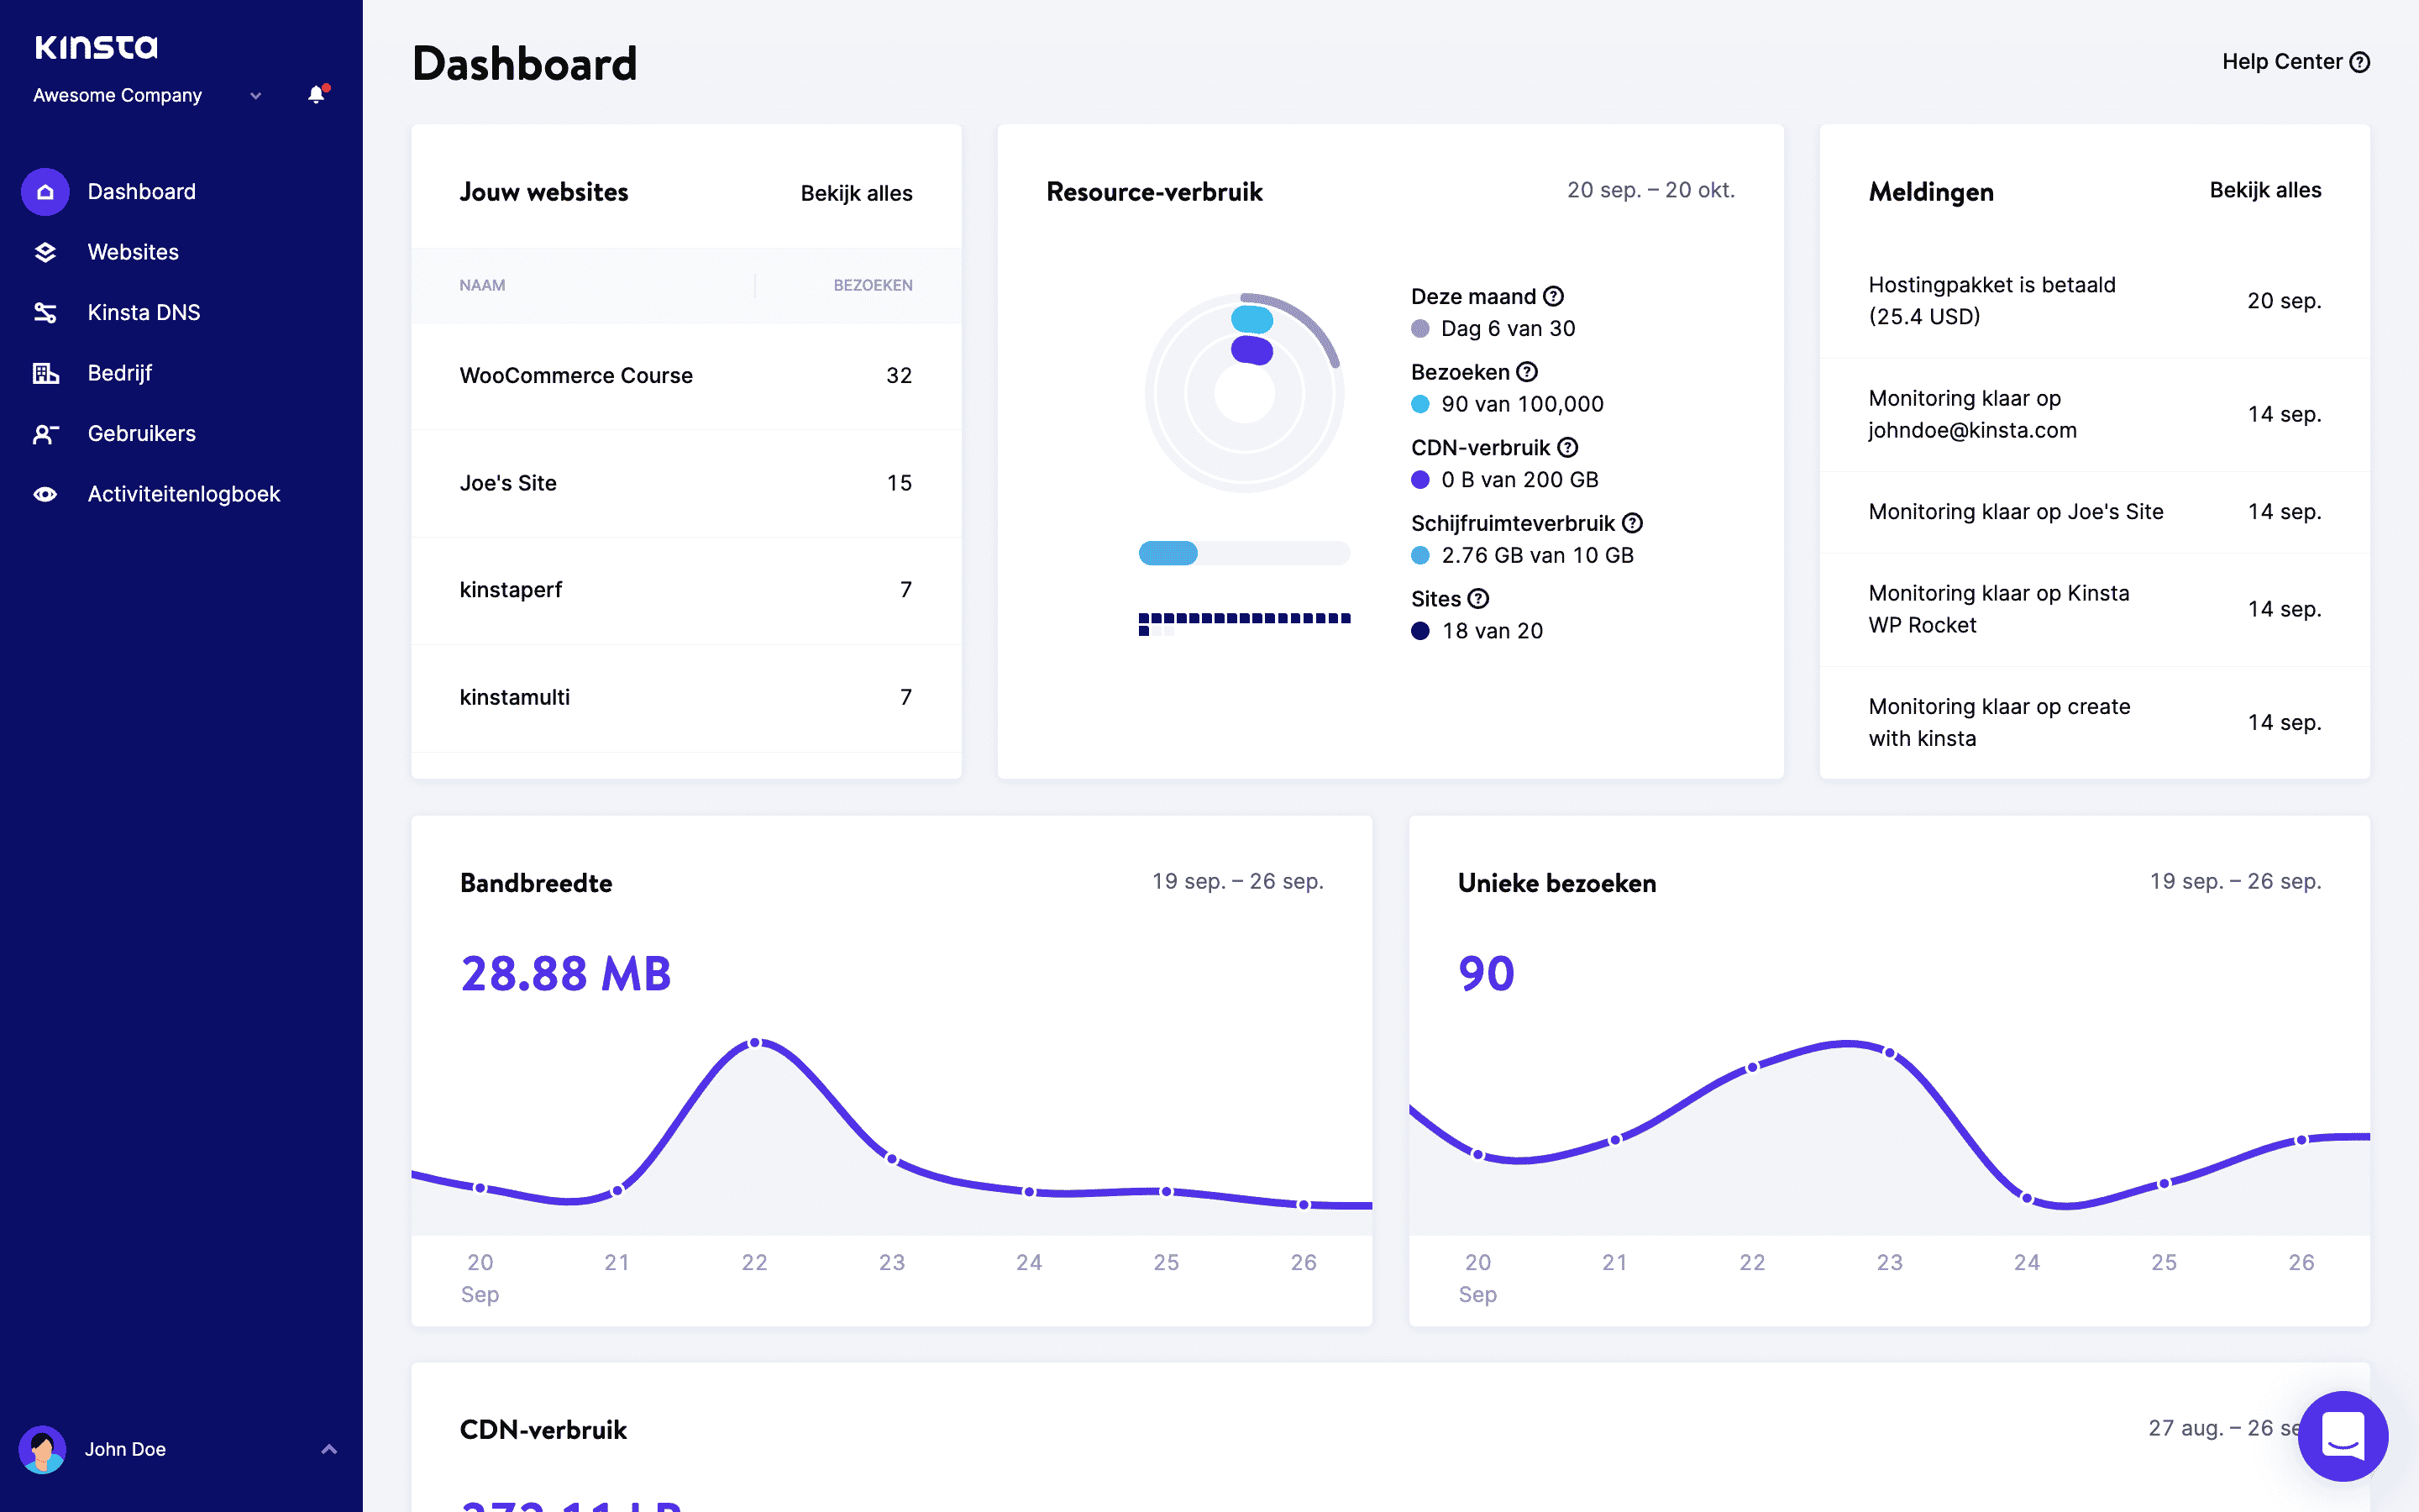Click Bekijk alles next to Jouw websites
Viewport: 2419px width, 1512px height.
pyautogui.click(x=856, y=193)
